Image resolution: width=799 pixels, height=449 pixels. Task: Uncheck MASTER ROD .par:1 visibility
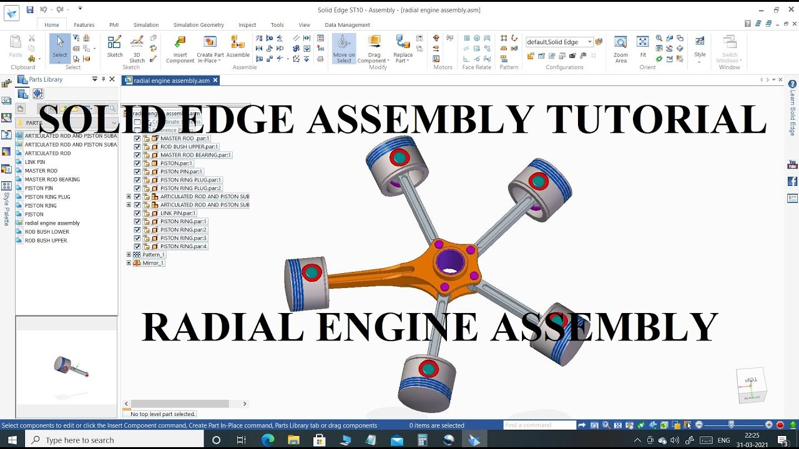coord(137,138)
